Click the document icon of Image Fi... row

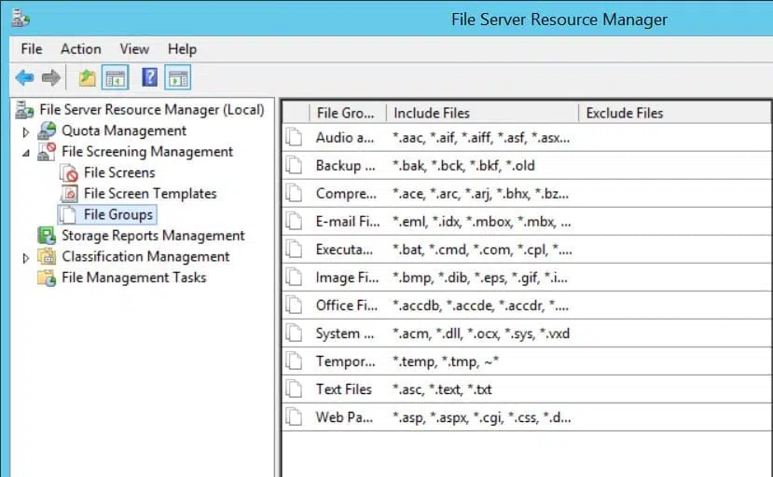coord(295,277)
